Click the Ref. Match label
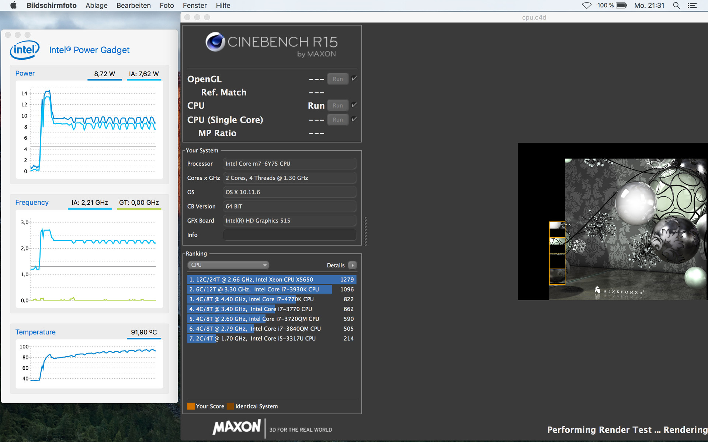Image resolution: width=708 pixels, height=442 pixels. [x=224, y=92]
